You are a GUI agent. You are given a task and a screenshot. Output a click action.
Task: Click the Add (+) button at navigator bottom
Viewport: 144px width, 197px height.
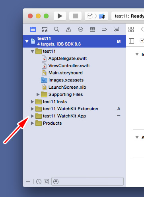point(28,181)
